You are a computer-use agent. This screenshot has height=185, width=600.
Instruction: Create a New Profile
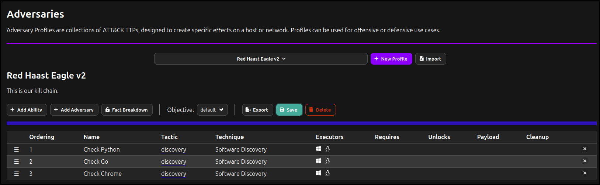click(x=391, y=59)
